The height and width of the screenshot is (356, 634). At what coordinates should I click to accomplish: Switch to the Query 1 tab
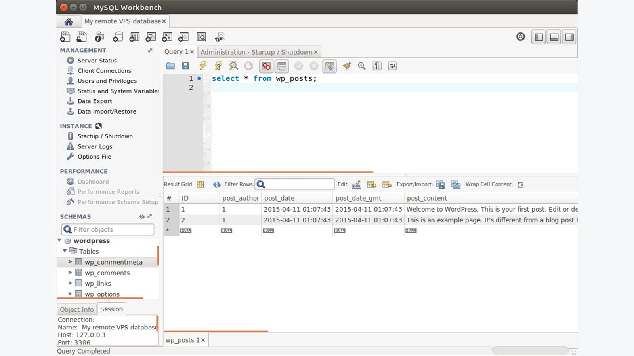pos(176,52)
